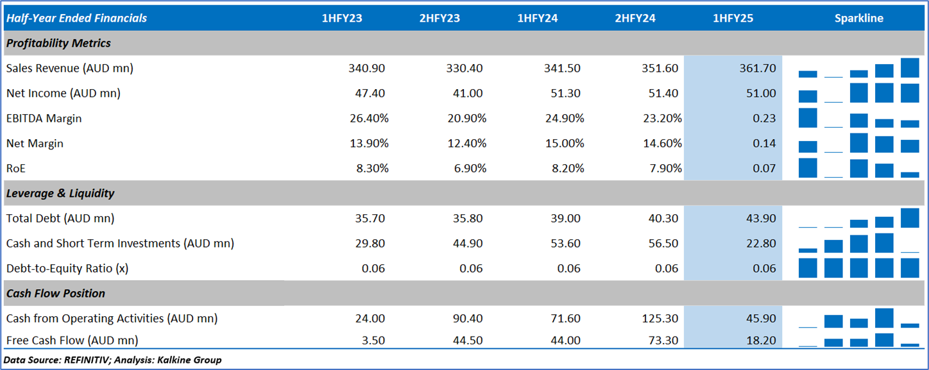Click the 1HFY23 column header
929x370 pixels.
pyautogui.click(x=342, y=18)
